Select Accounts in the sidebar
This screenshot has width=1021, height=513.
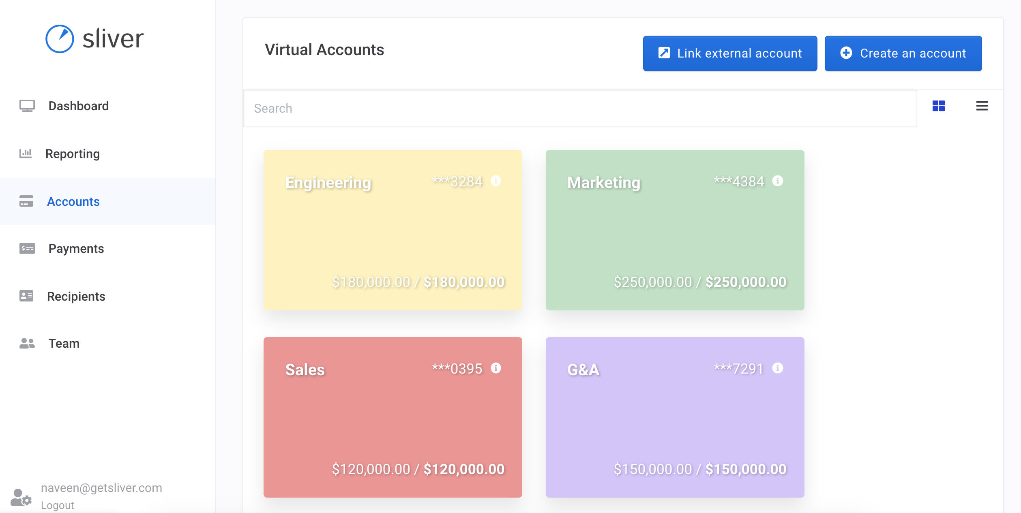coord(107,201)
